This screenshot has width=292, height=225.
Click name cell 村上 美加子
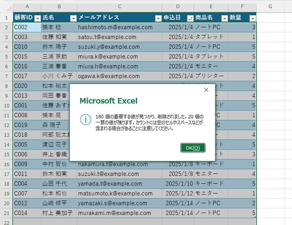(59, 213)
